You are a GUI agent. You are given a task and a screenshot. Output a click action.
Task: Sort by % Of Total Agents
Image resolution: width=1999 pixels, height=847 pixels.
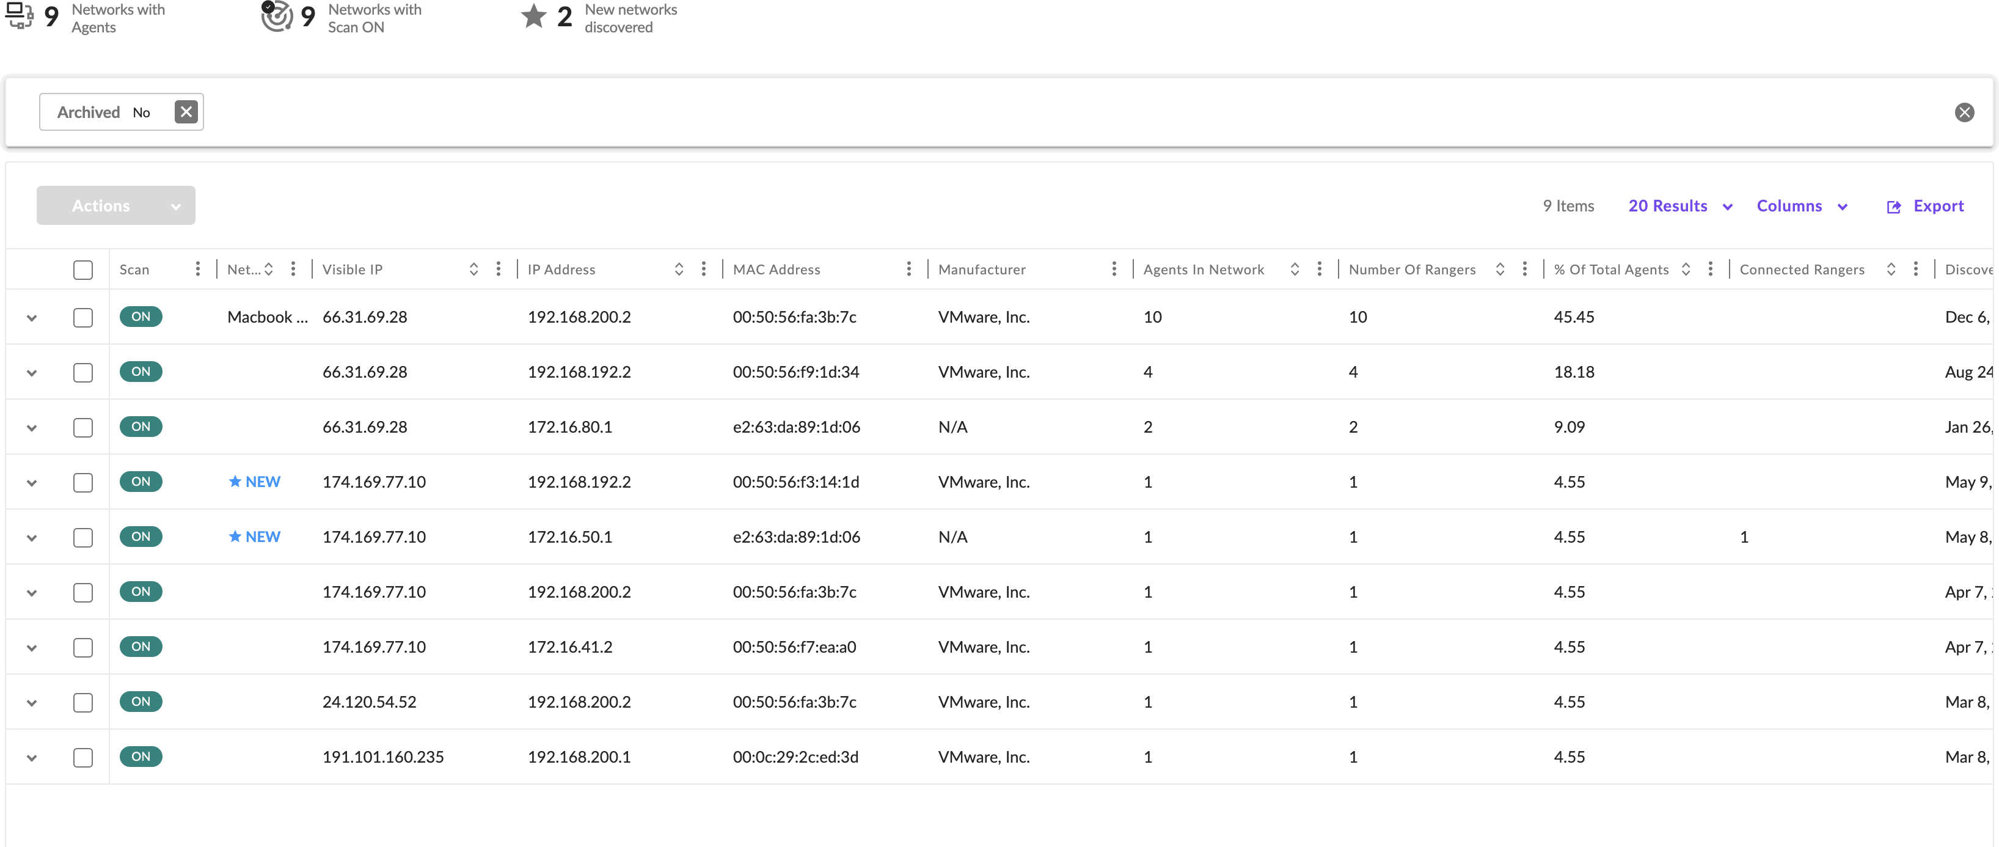tap(1686, 269)
